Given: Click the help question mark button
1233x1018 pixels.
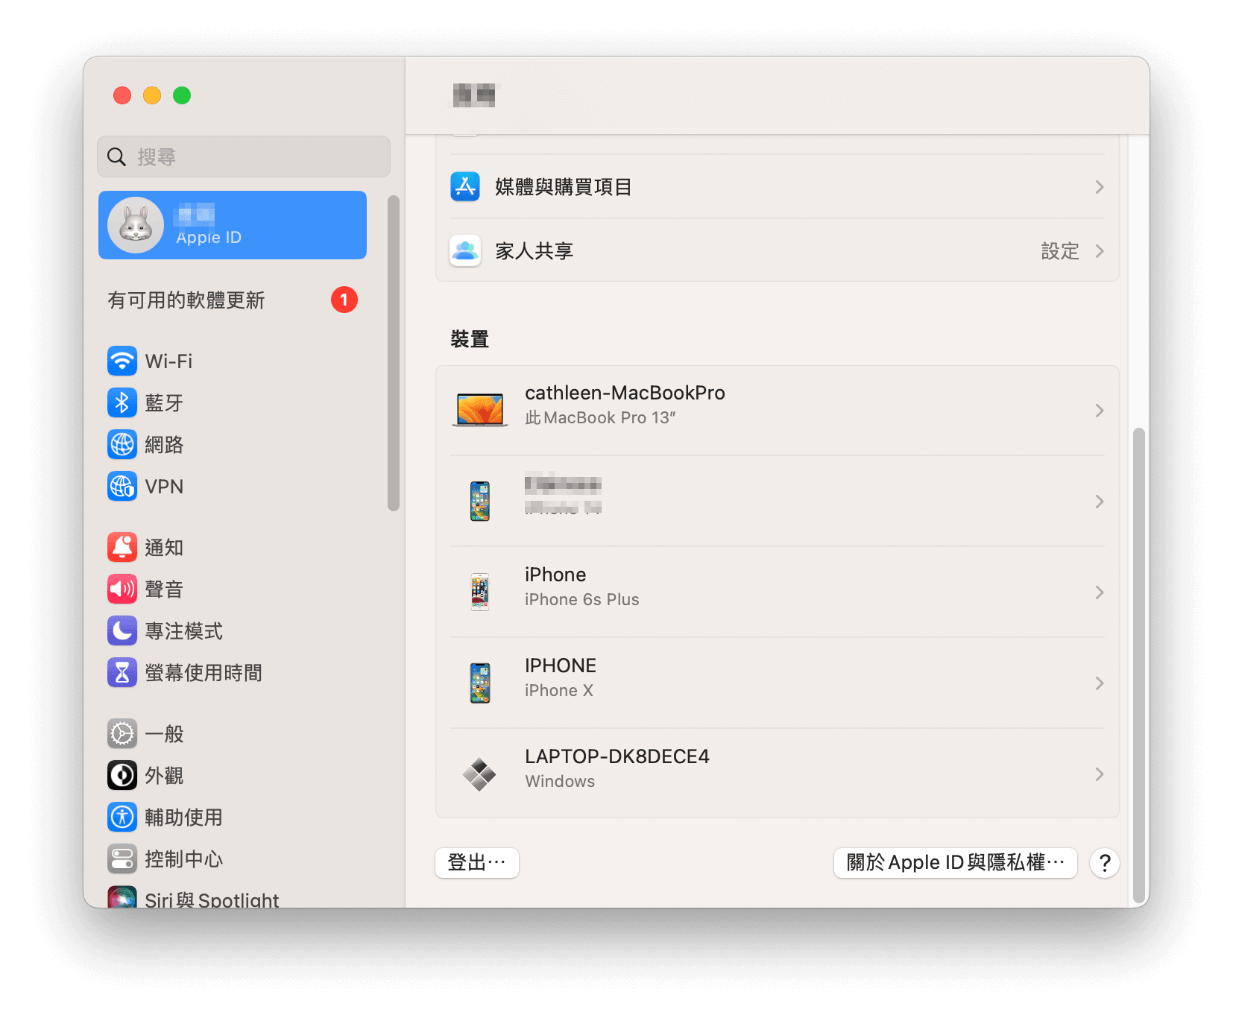Looking at the screenshot, I should [1105, 863].
